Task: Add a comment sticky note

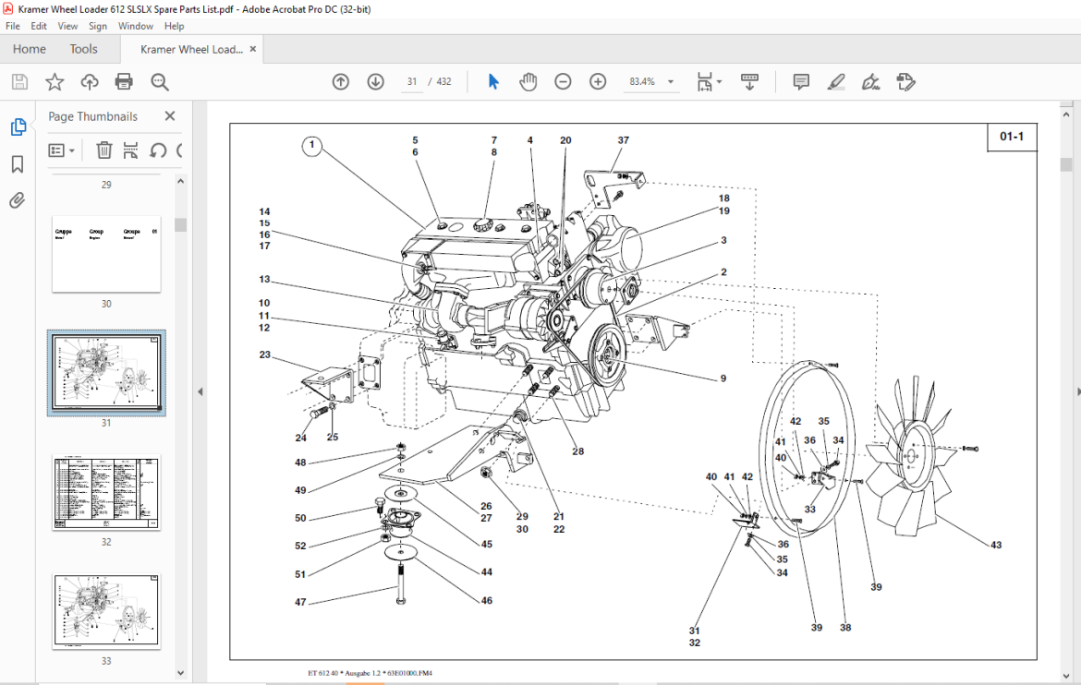Action: (801, 82)
